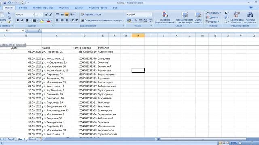Toggle italic К formatting
Screen dimensions: 259x145
click(22, 21)
